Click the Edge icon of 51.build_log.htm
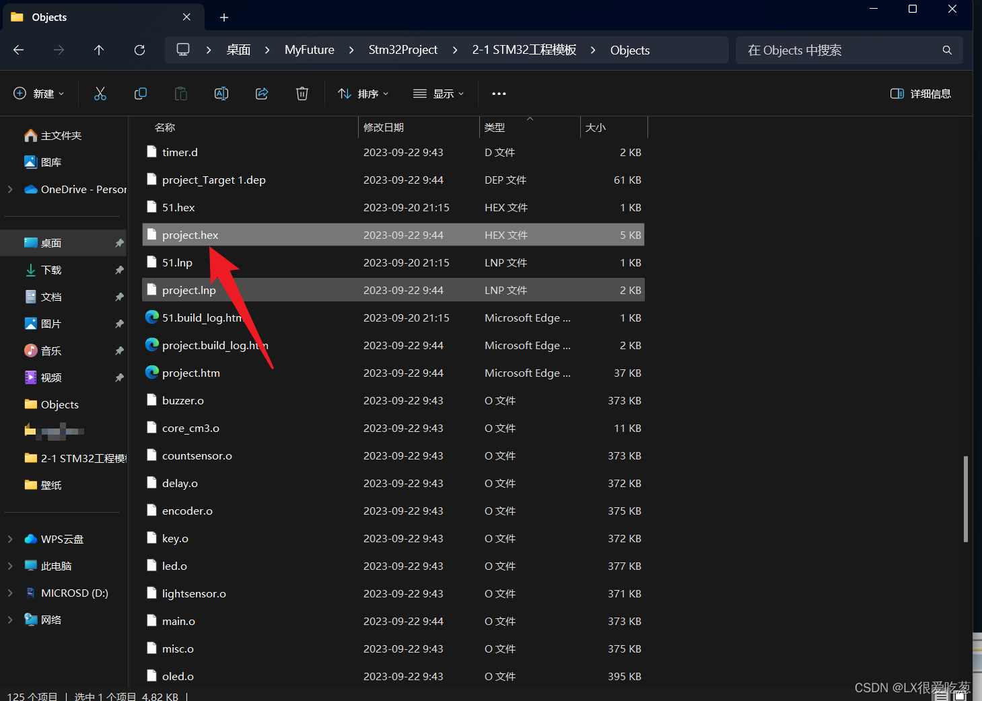This screenshot has width=982, height=701. 152,317
